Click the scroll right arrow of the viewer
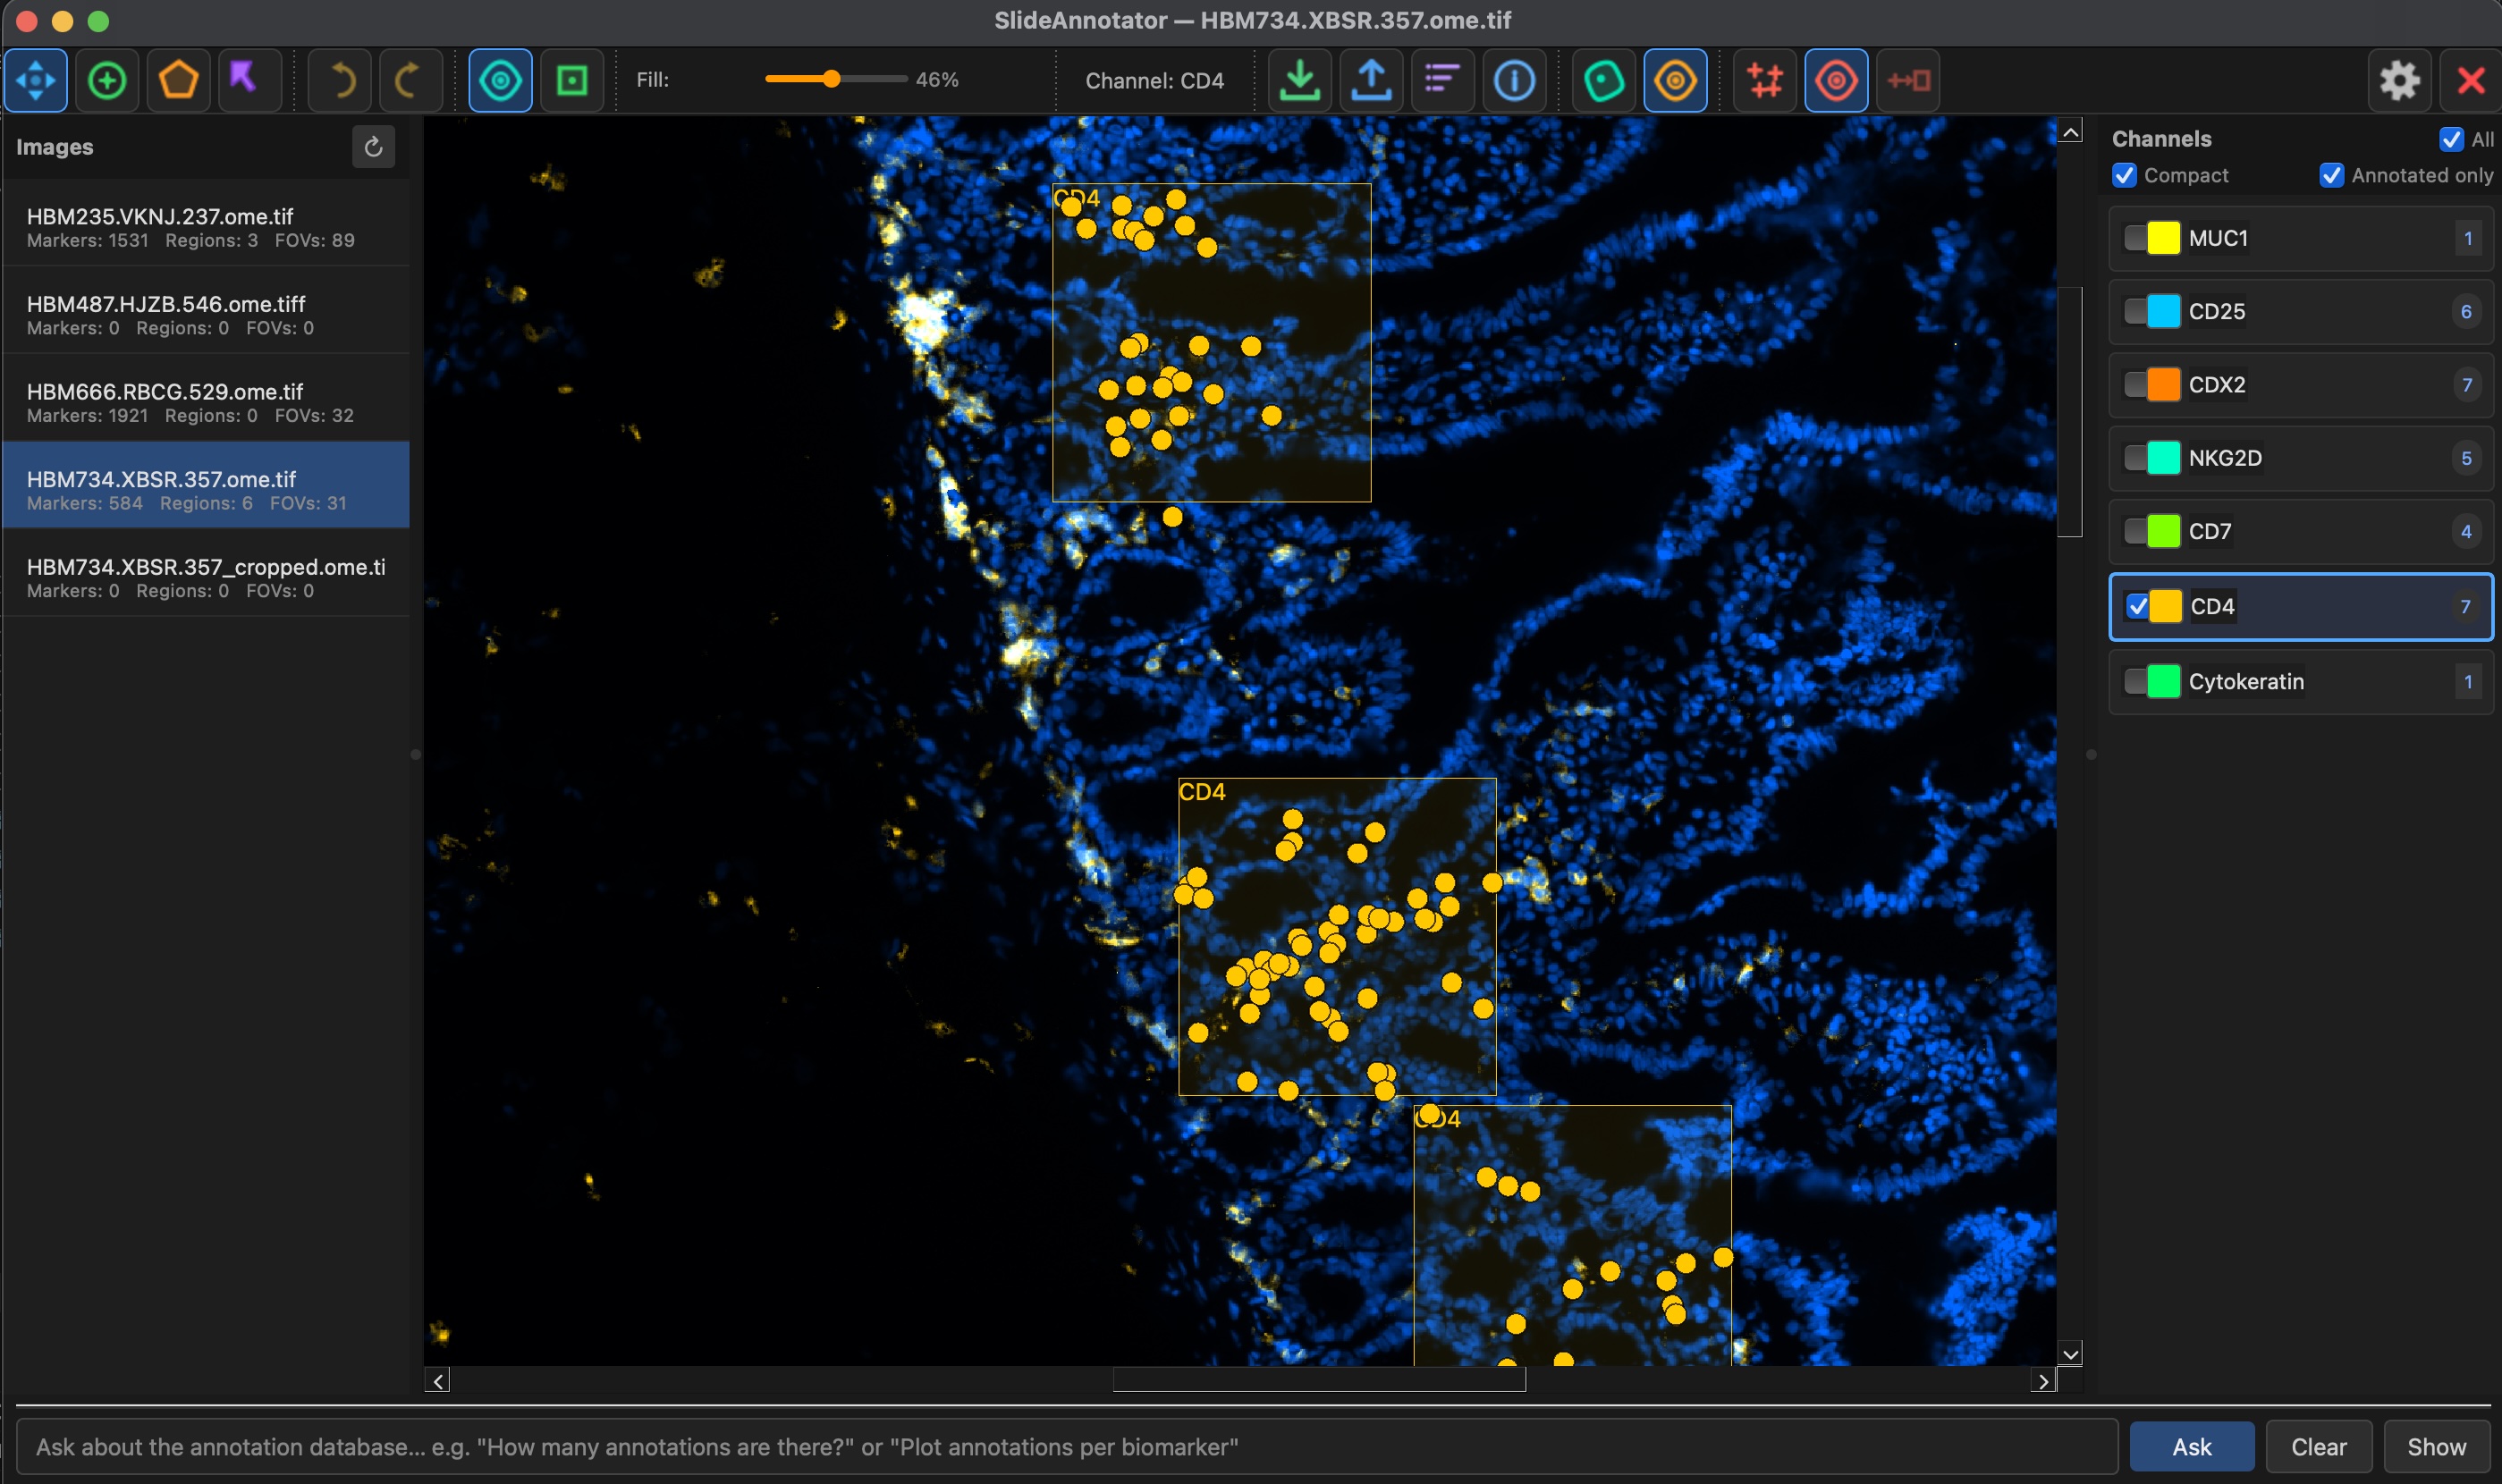The width and height of the screenshot is (2502, 1484). click(2043, 1381)
